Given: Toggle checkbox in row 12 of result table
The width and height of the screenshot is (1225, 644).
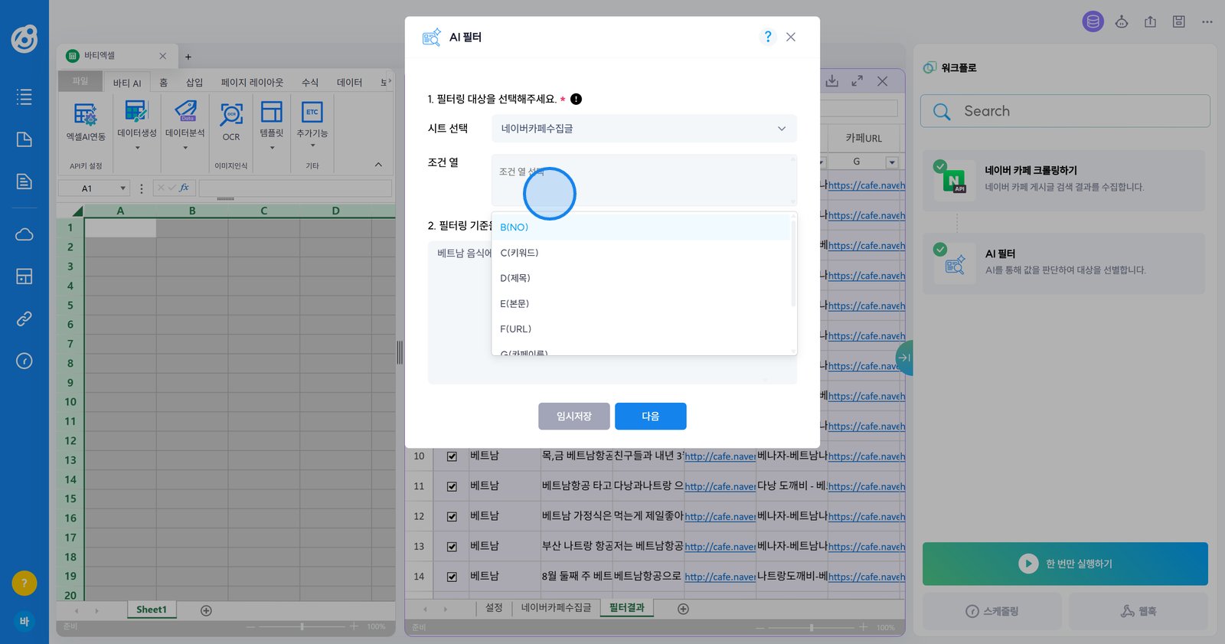Looking at the screenshot, I should [452, 516].
